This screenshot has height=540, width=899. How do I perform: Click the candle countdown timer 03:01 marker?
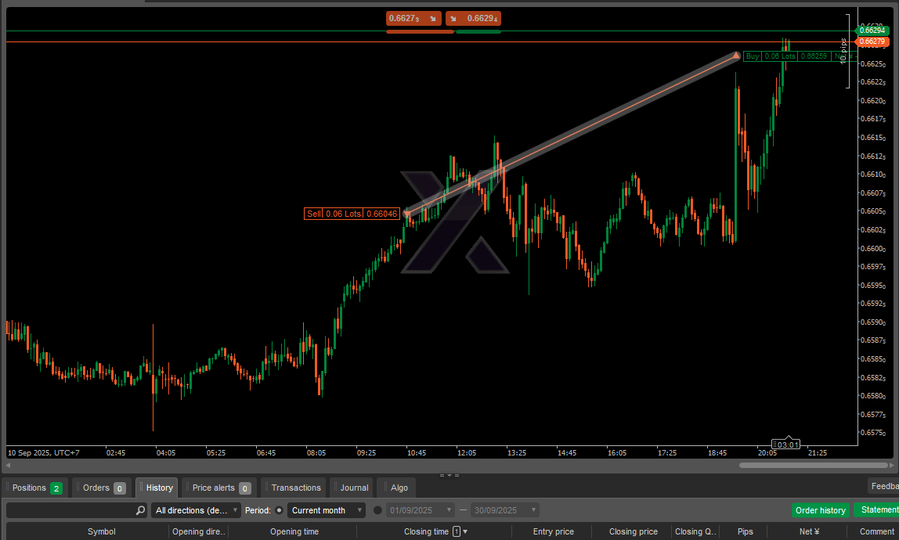click(x=787, y=445)
